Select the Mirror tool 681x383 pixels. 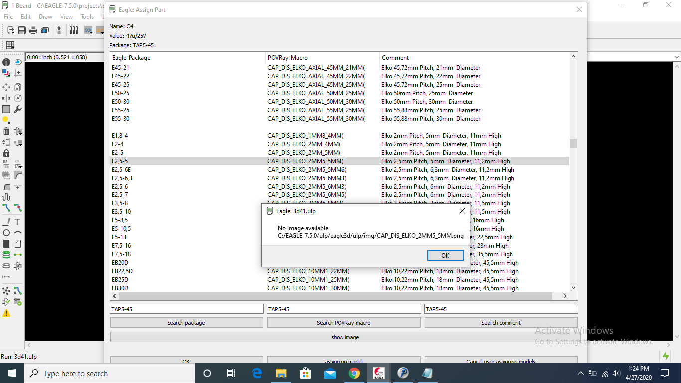coord(6,98)
